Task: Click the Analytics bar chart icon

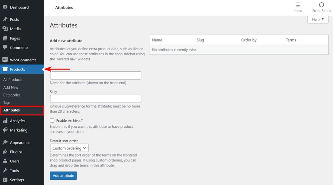Action: [x=5, y=121]
